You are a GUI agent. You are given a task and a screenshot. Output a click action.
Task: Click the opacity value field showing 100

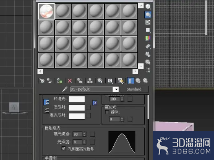click(x=115, y=99)
